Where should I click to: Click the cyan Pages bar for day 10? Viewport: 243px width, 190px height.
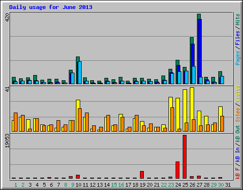coord(80,73)
